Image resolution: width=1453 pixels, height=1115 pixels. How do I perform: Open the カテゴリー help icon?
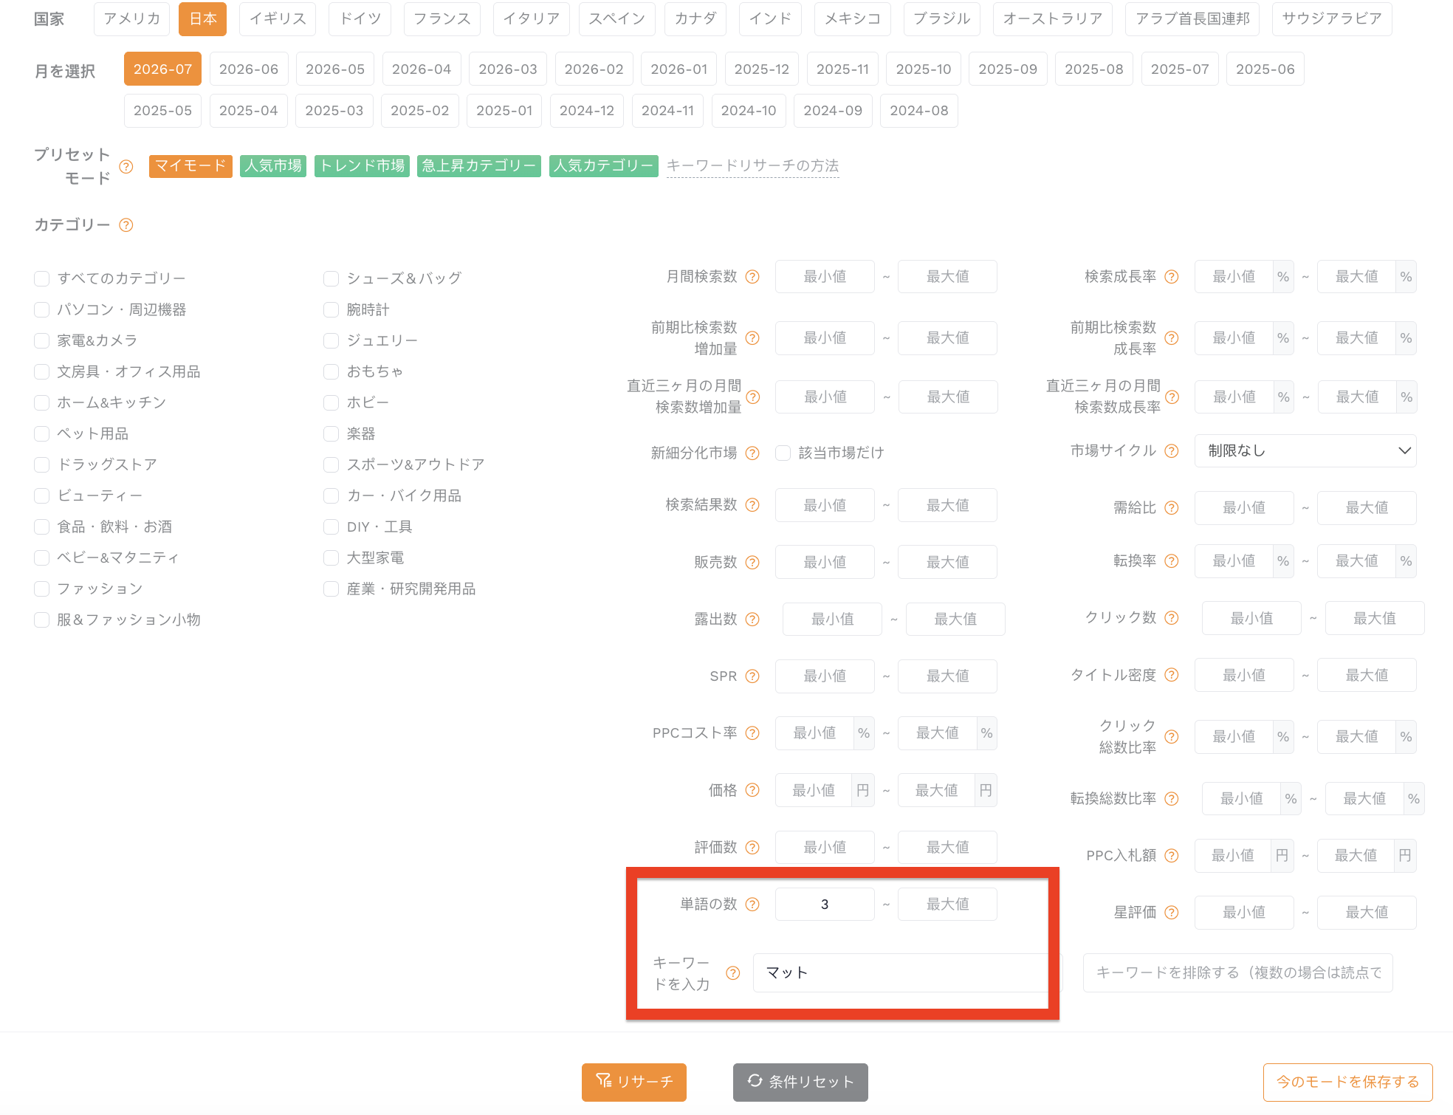click(x=126, y=225)
